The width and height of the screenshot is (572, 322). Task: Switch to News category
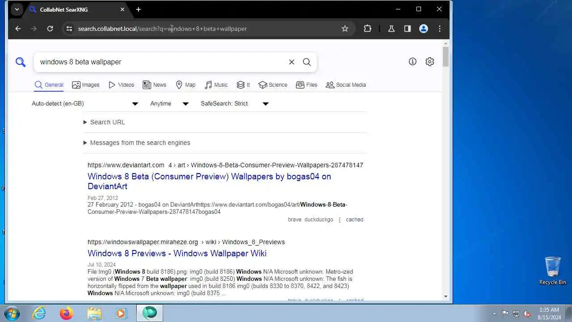[x=154, y=85]
